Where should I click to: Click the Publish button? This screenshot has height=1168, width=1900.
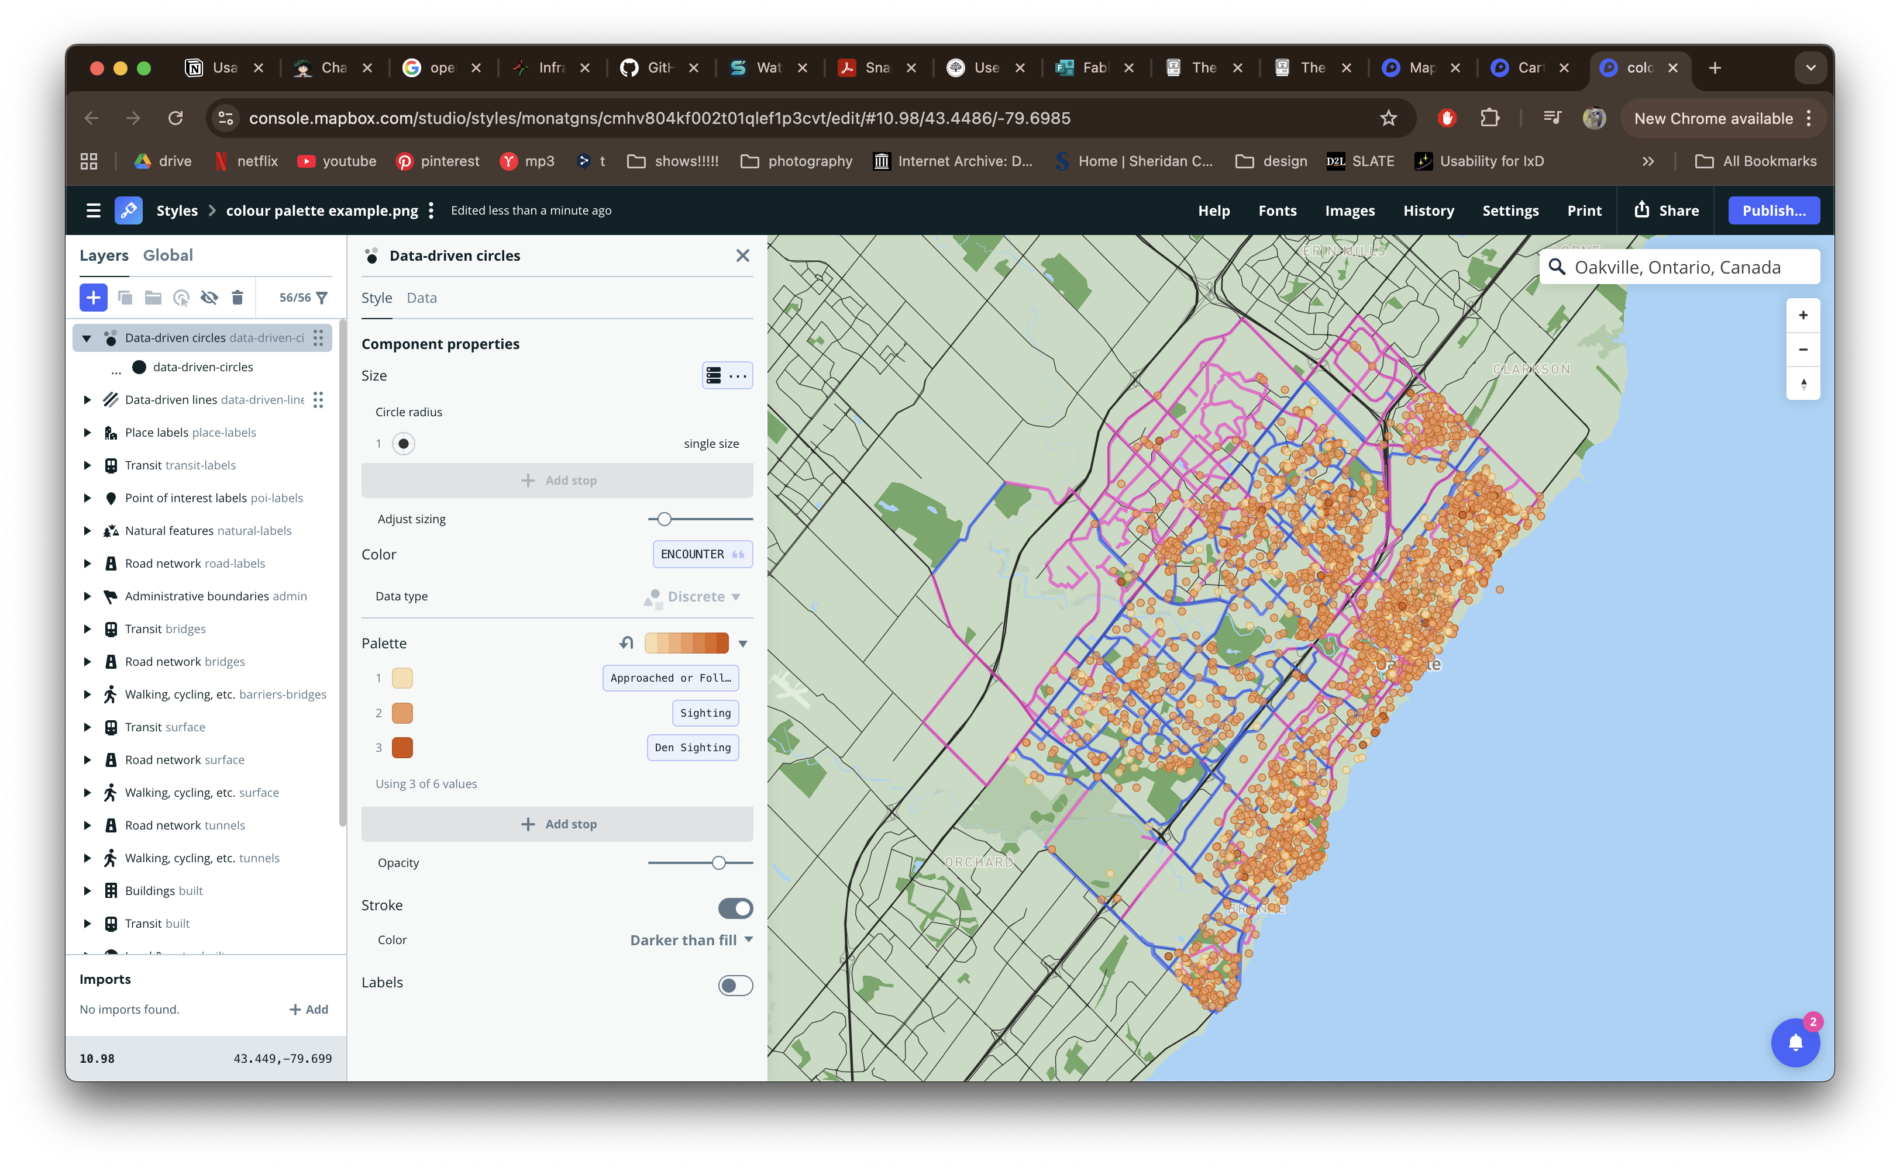(1773, 210)
